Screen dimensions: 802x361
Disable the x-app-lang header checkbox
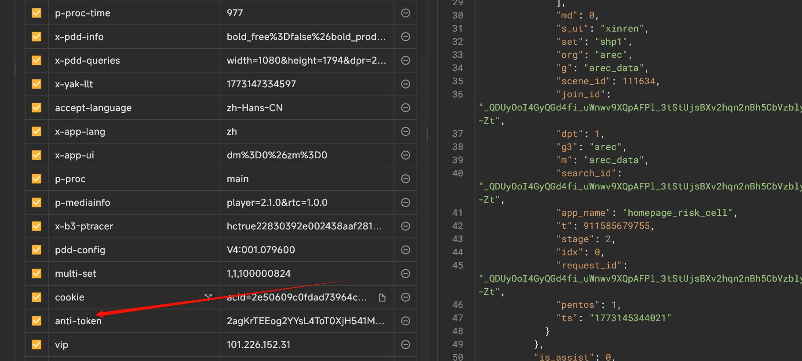pyautogui.click(x=36, y=132)
